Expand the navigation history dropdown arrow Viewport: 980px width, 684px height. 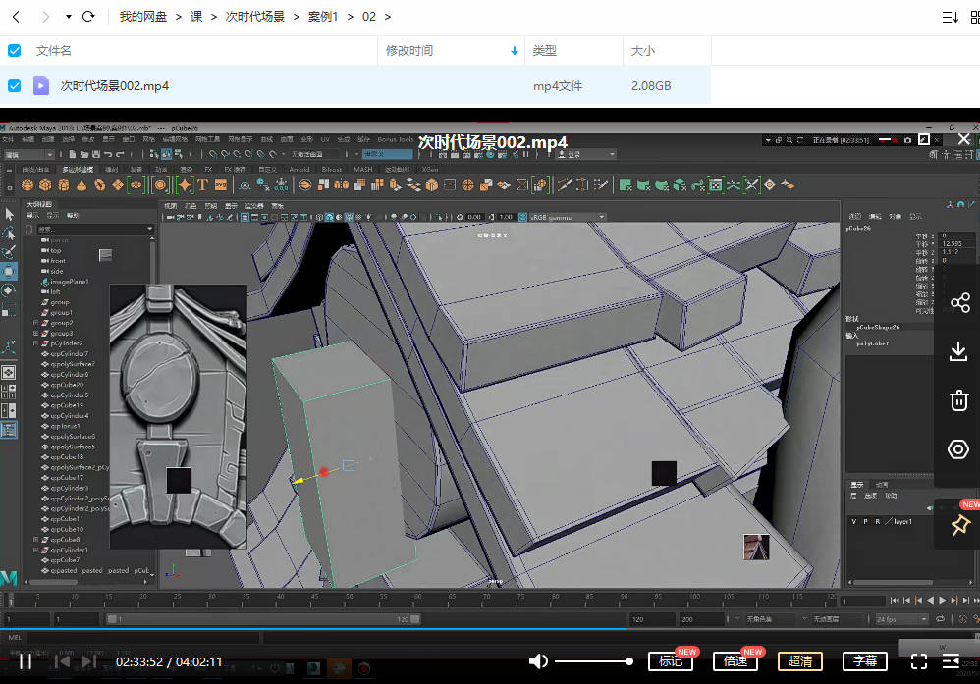point(68,17)
